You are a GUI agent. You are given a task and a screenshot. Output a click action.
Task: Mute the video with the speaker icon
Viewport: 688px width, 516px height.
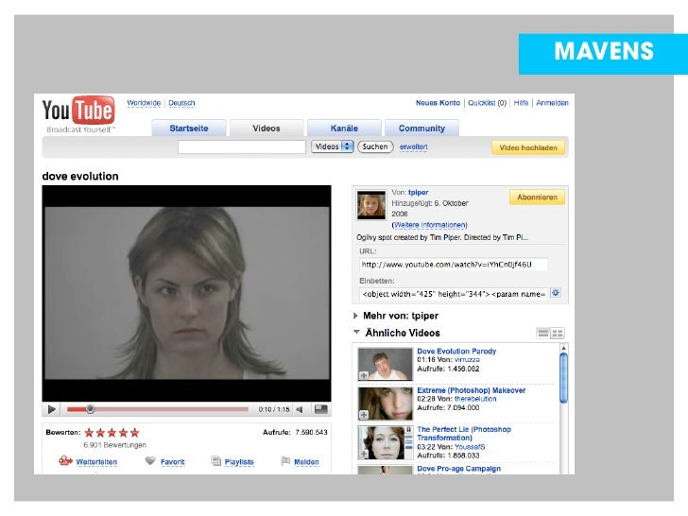(300, 409)
